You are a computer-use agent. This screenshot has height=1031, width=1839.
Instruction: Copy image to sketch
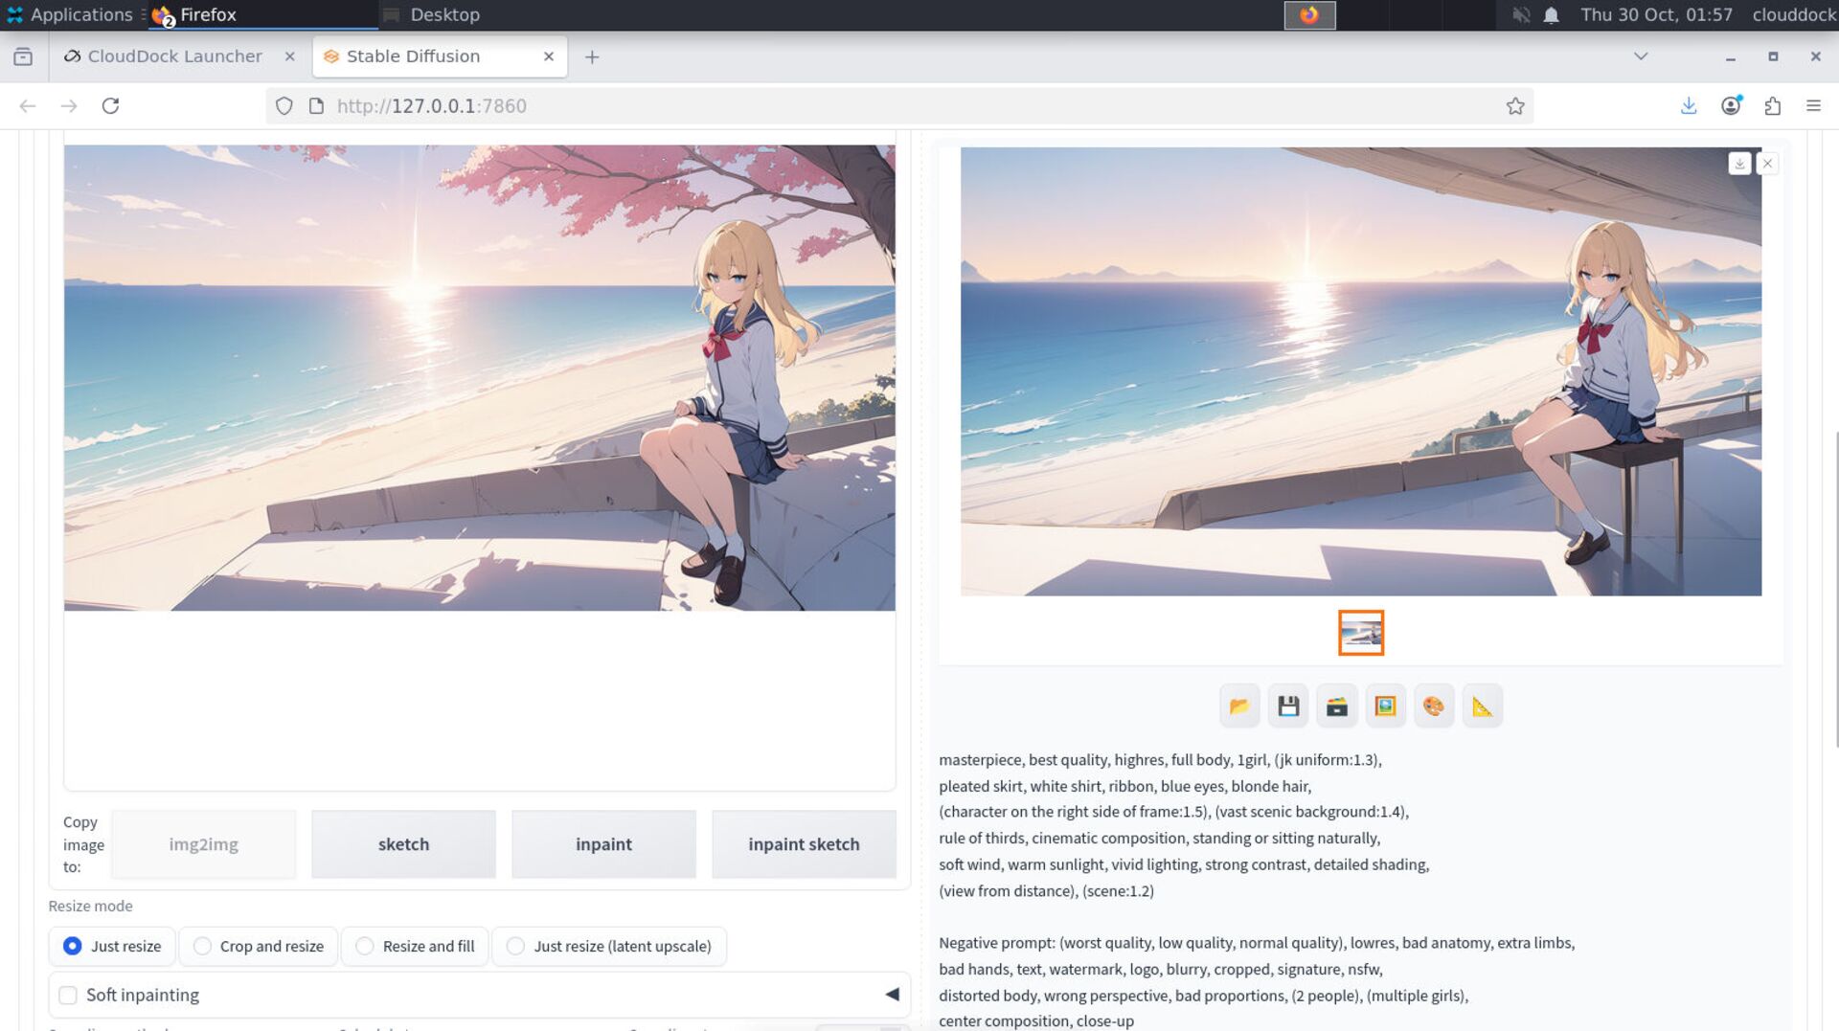tap(403, 844)
